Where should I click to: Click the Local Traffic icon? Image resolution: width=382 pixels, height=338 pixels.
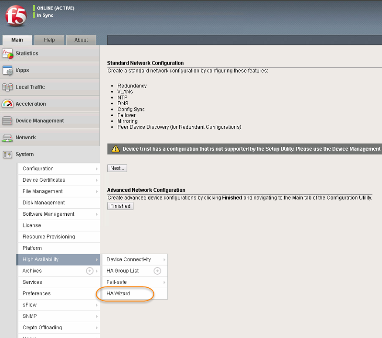pyautogui.click(x=7, y=87)
